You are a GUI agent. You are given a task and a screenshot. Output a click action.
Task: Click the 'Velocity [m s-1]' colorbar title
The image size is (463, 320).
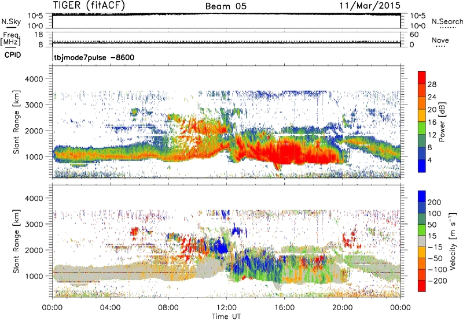pos(453,241)
